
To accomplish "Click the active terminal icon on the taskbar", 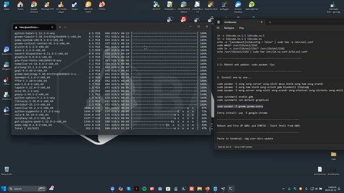I will (231, 189).
